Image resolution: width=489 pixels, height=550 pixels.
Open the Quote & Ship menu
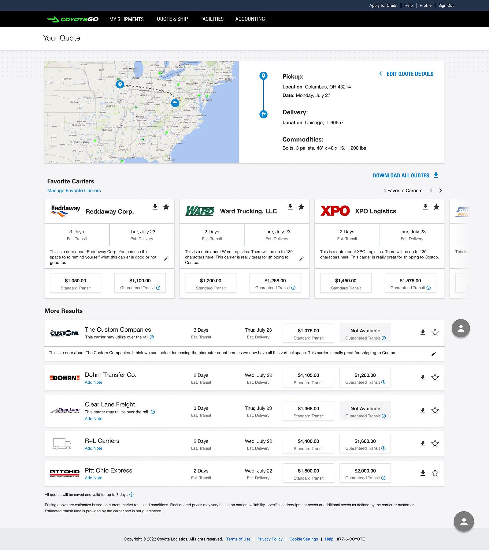pos(172,19)
